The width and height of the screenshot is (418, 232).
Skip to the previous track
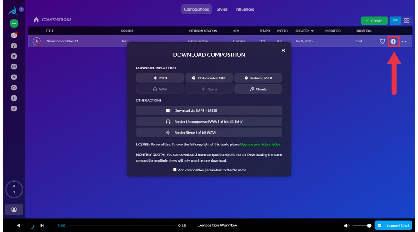[x=18, y=226]
